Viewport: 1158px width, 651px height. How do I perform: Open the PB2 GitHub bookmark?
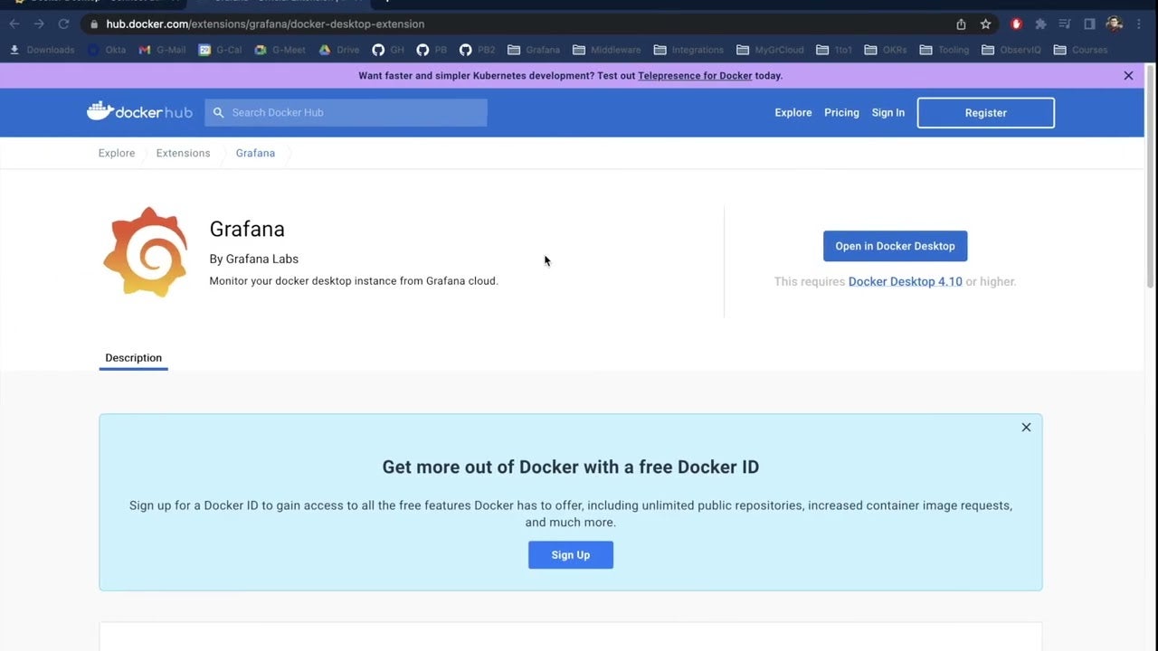(478, 50)
